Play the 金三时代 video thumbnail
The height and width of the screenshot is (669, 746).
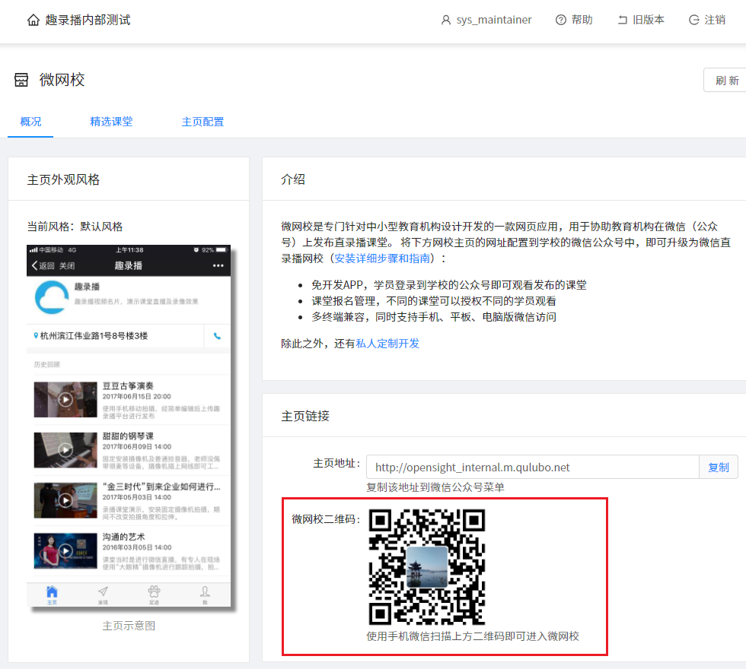[65, 500]
